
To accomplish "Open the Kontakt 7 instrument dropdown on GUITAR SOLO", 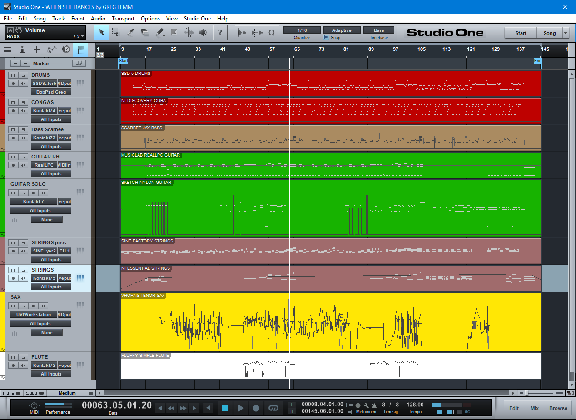I will click(x=34, y=201).
